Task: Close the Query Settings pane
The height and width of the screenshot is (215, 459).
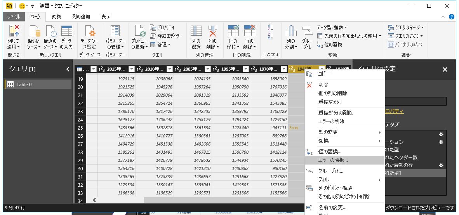Action: [445, 69]
